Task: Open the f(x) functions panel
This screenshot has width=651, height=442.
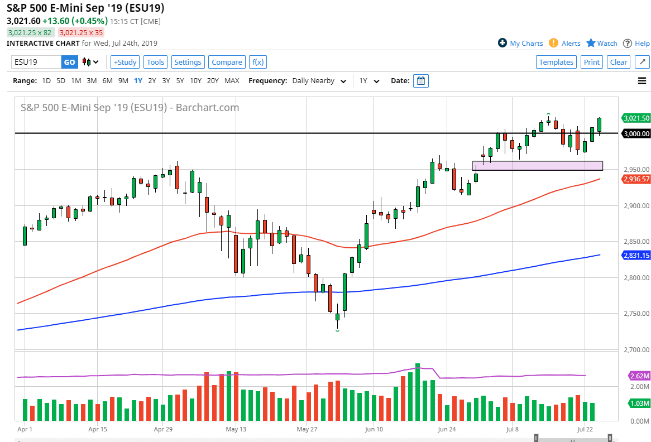Action: 257,62
